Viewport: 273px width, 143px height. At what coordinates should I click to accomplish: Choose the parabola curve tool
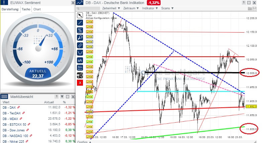click(80, 53)
